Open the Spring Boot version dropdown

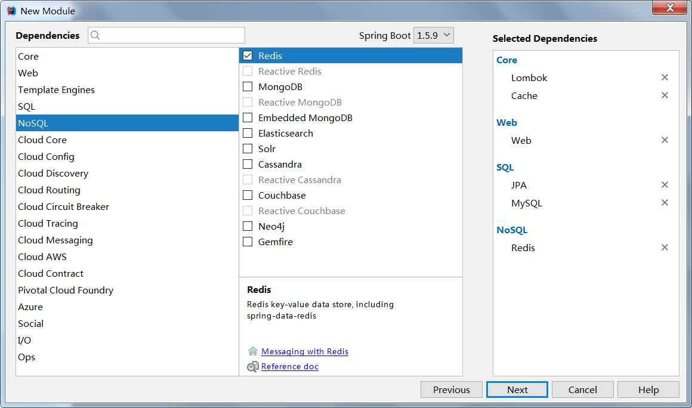coord(433,35)
